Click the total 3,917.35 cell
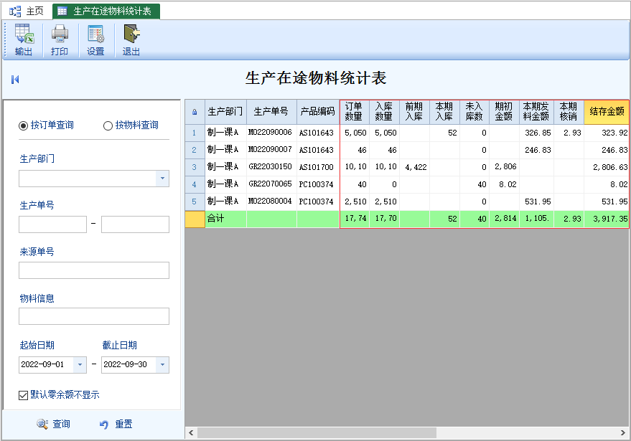Screen dimensions: 631x441 coord(607,219)
